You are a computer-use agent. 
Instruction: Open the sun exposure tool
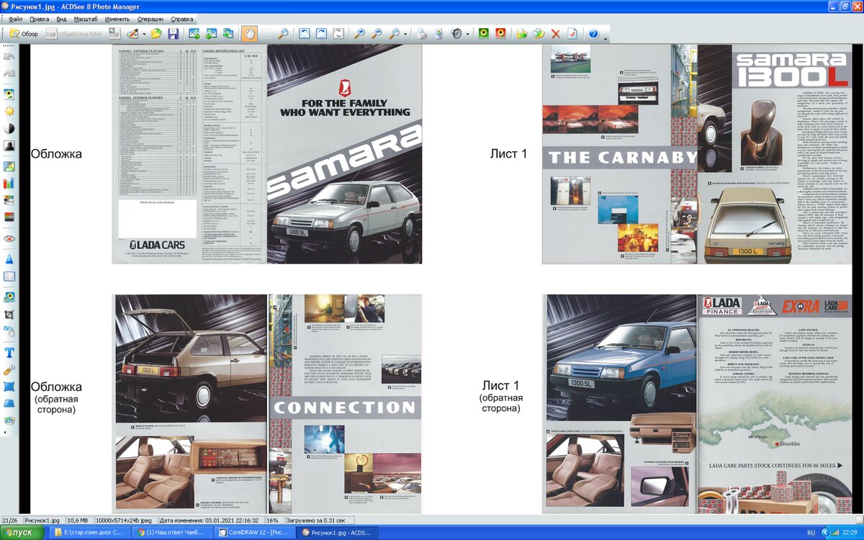[x=9, y=112]
